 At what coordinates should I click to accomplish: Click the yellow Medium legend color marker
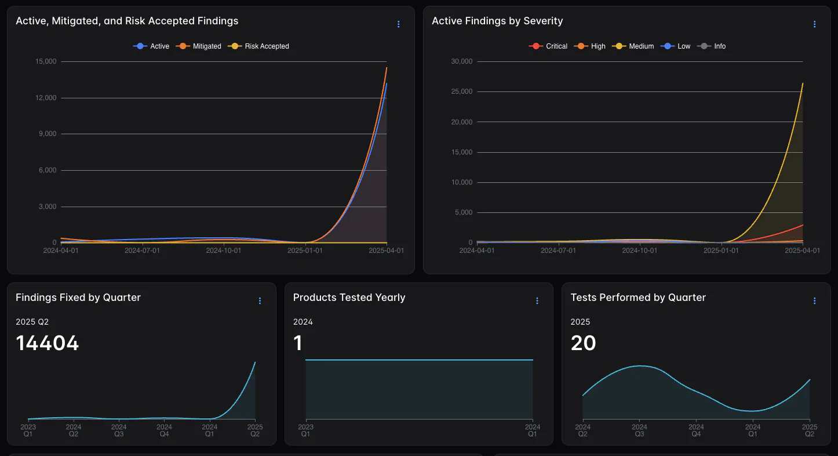[x=620, y=46]
